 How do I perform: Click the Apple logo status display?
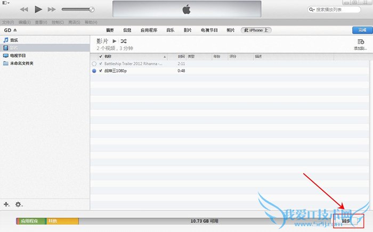click(186, 9)
